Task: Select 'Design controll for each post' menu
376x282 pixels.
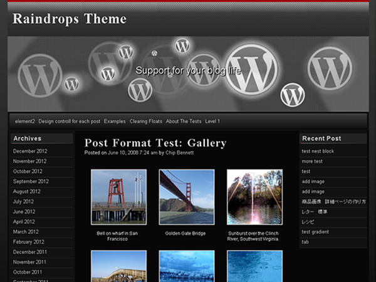Action: (x=69, y=122)
